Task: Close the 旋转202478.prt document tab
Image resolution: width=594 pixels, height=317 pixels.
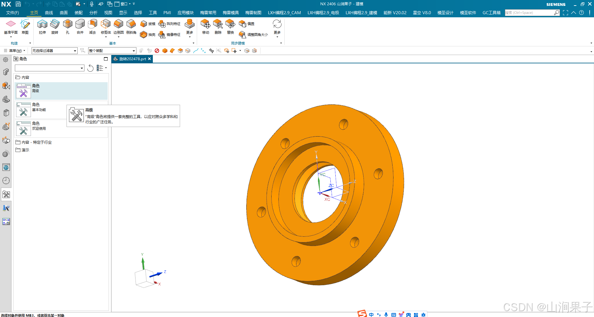Action: pos(149,59)
